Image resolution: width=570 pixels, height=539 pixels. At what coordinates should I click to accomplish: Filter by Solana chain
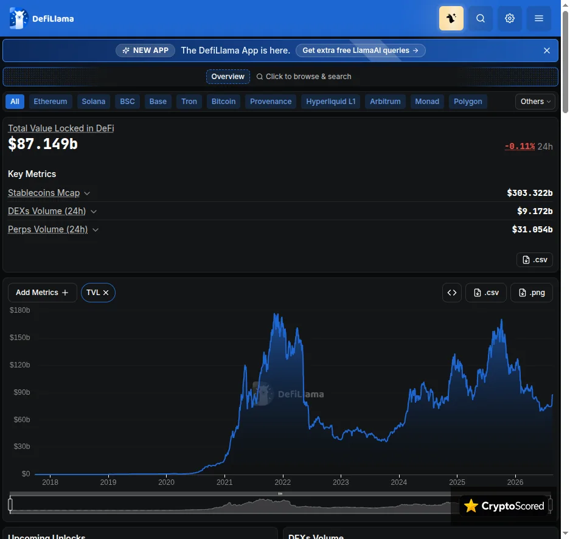tap(94, 102)
